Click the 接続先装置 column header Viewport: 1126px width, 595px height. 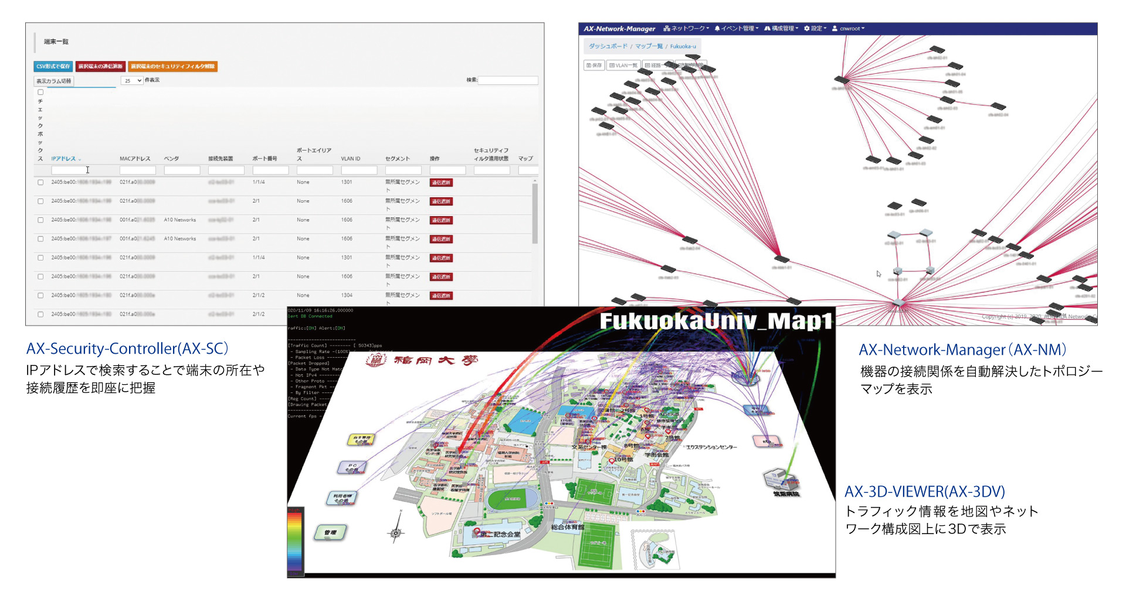pos(221,159)
